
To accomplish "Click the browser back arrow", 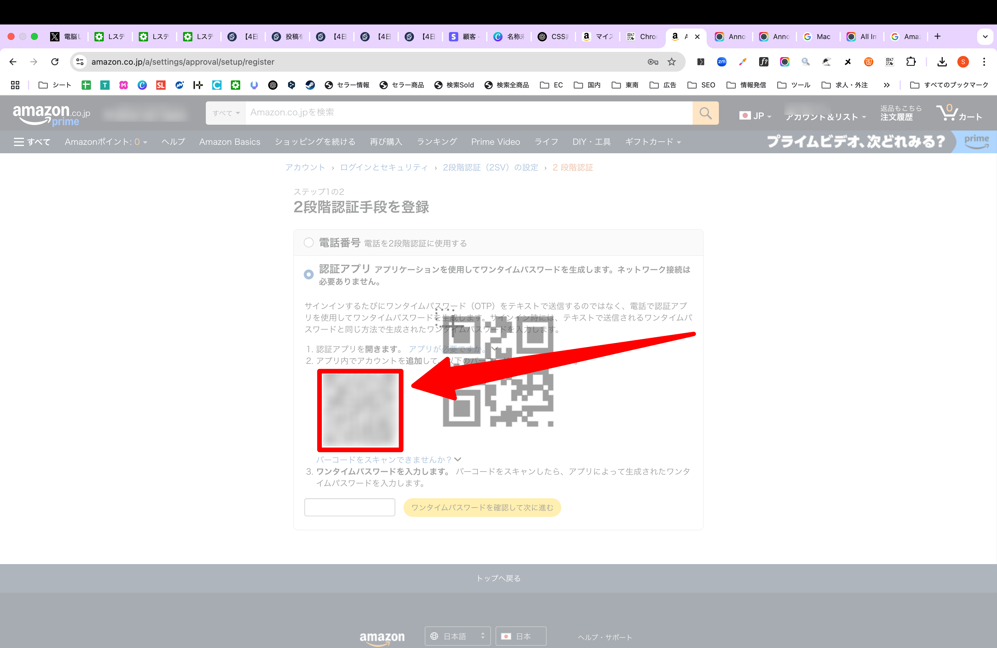I will point(13,62).
